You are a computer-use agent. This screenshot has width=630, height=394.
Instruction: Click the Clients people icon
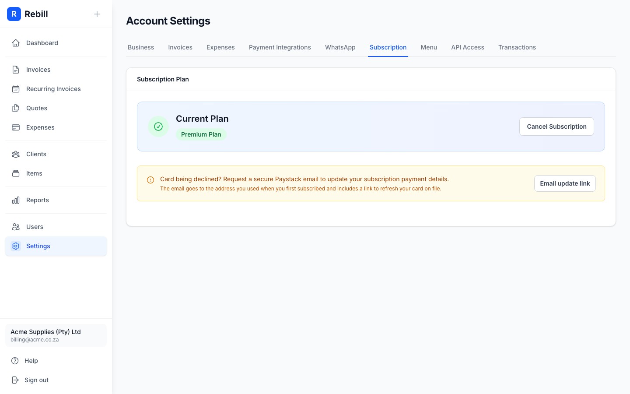pyautogui.click(x=16, y=154)
